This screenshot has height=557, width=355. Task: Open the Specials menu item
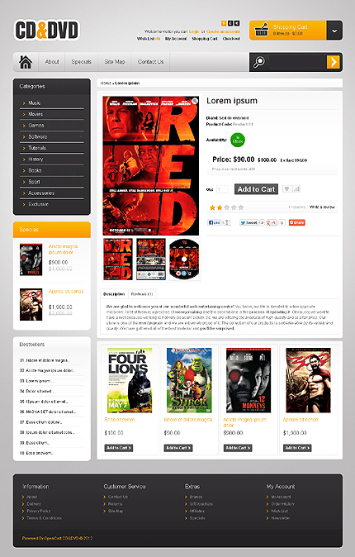81,62
